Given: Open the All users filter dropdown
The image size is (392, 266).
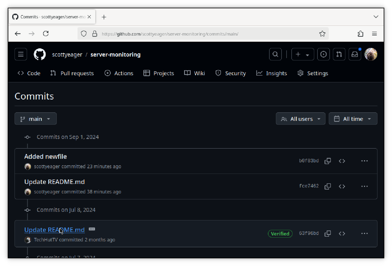Looking at the screenshot, I should coord(300,118).
